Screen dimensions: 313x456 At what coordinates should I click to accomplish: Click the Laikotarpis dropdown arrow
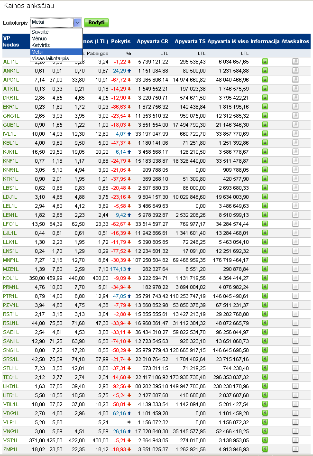(77, 22)
